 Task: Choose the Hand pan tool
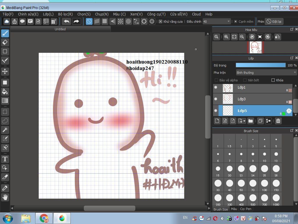[5, 197]
